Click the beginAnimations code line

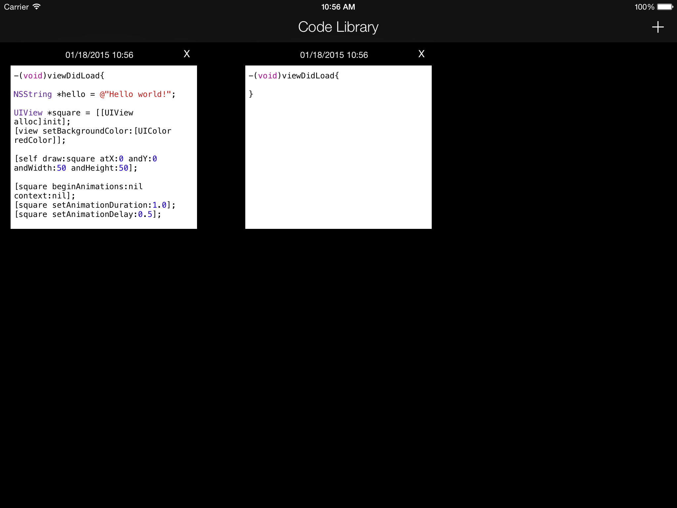click(x=79, y=187)
